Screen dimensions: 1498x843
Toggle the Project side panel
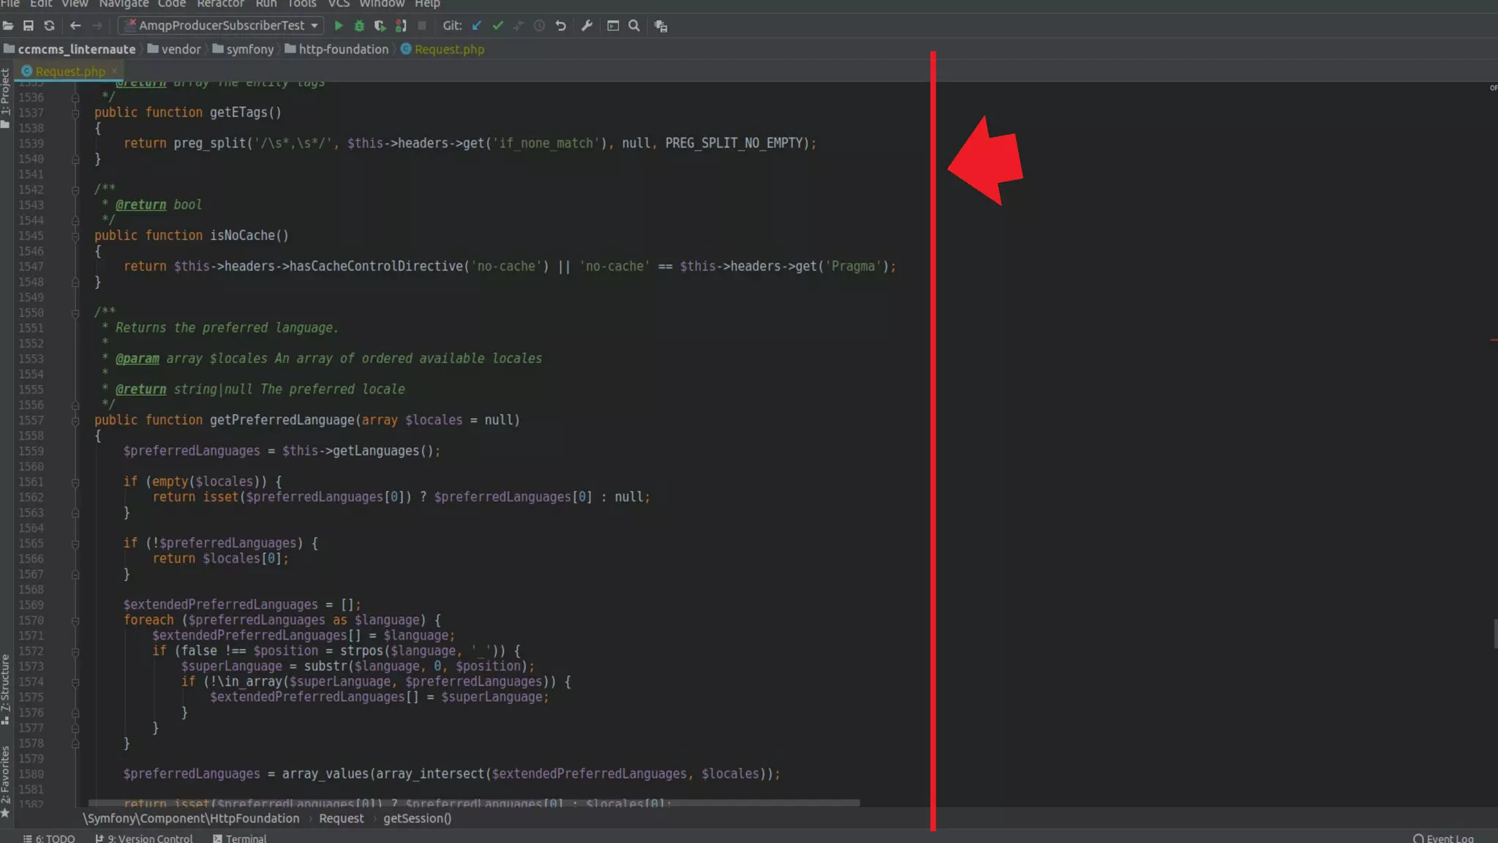point(6,95)
